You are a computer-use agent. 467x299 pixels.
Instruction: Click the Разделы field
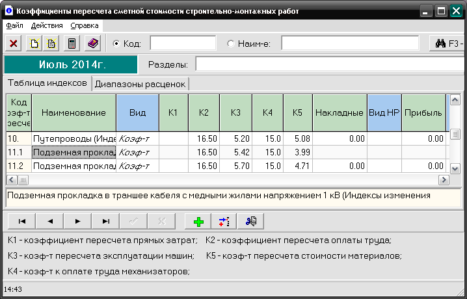click(330, 64)
